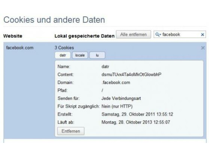Click the 'Senden für:' label

[x=69, y=99]
